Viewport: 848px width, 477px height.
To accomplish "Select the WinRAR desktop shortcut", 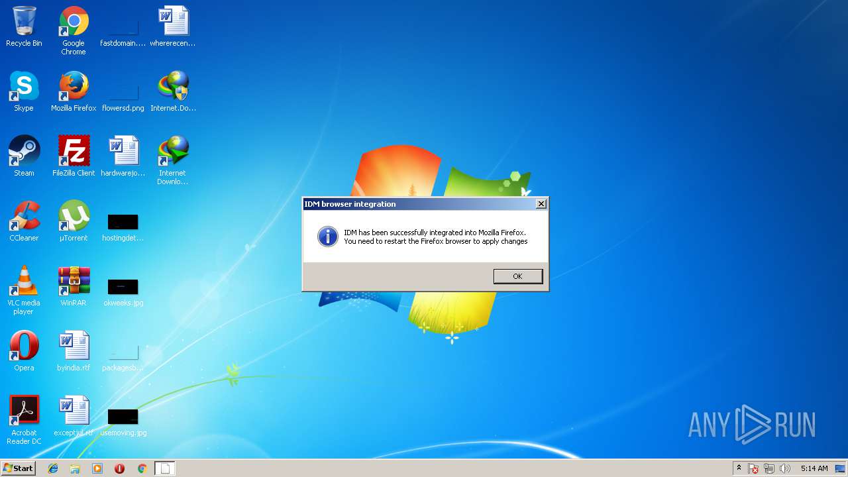I will pyautogui.click(x=74, y=286).
